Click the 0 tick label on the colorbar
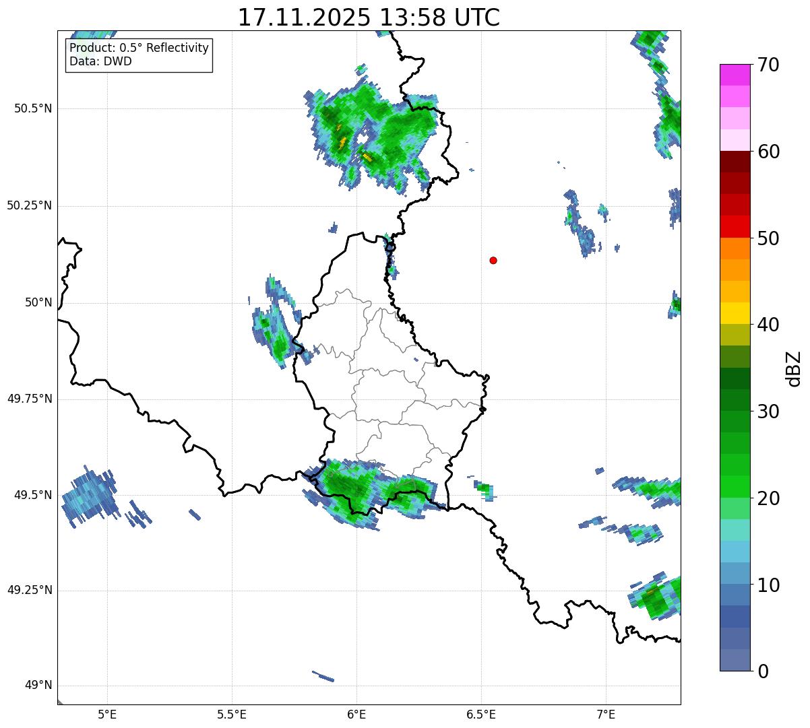The height and width of the screenshot is (728, 810). [763, 671]
